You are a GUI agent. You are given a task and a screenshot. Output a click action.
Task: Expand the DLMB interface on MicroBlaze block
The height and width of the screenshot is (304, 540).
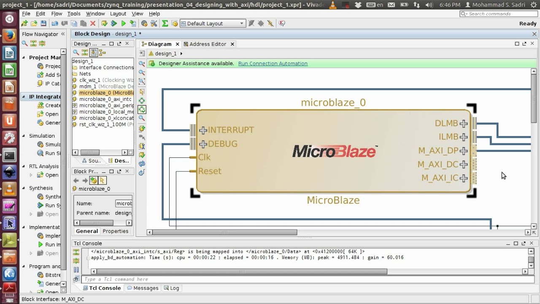464,123
